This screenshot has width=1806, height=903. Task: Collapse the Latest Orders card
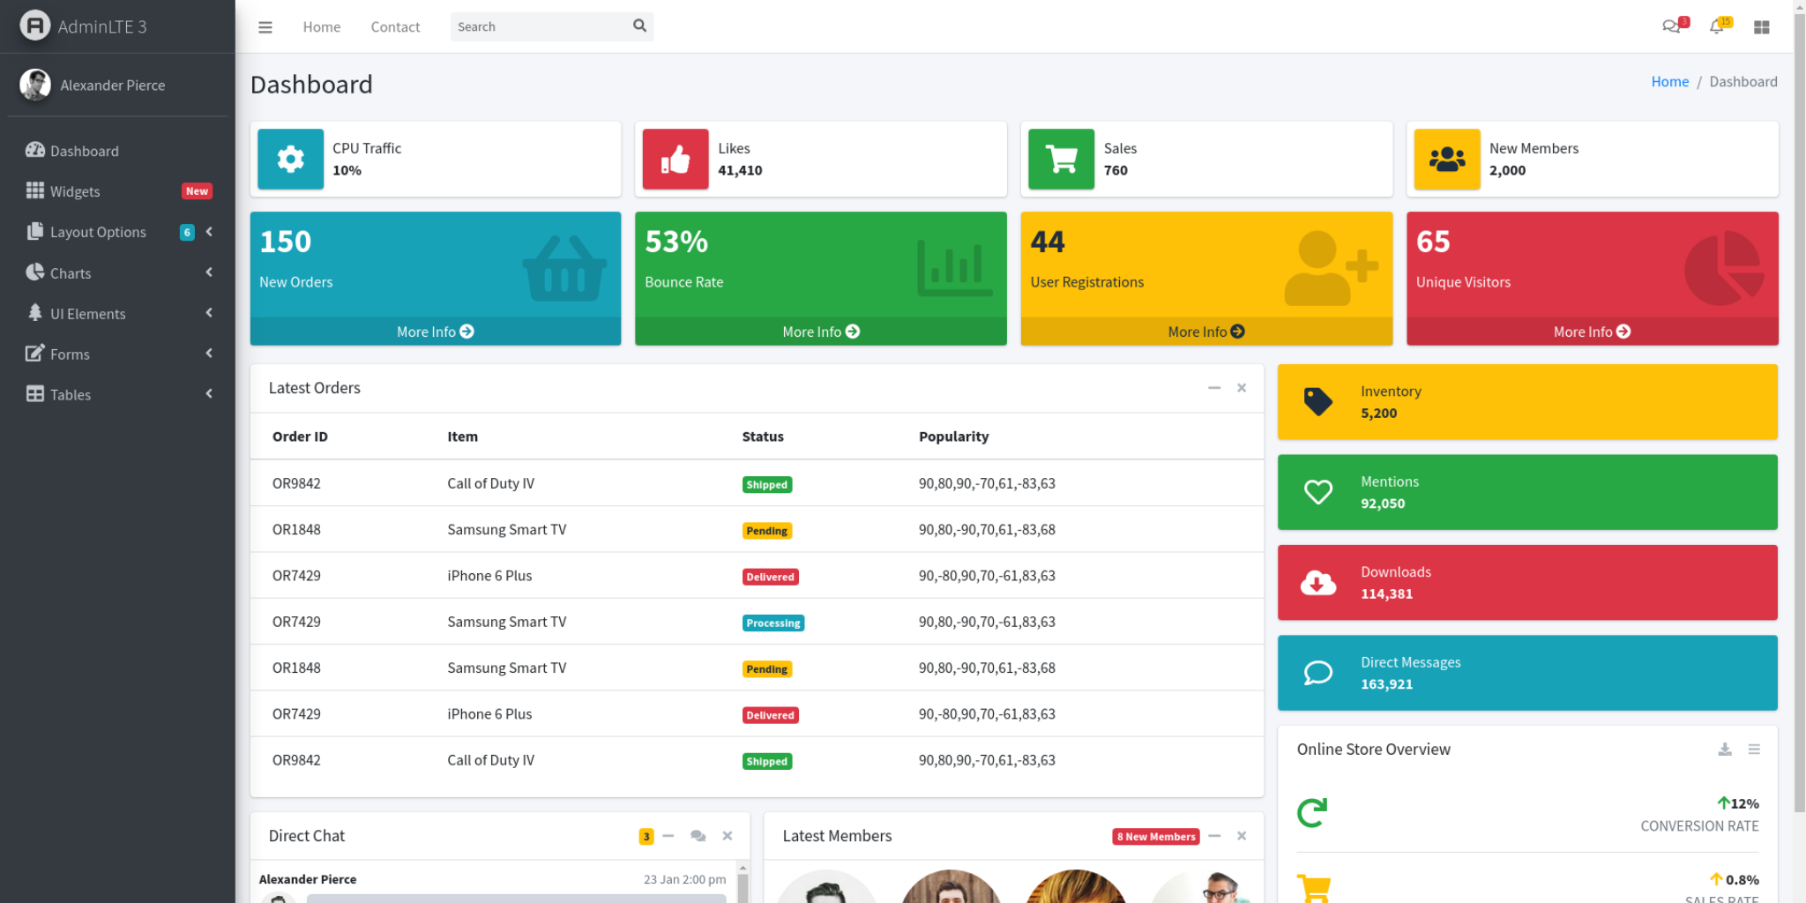point(1213,388)
